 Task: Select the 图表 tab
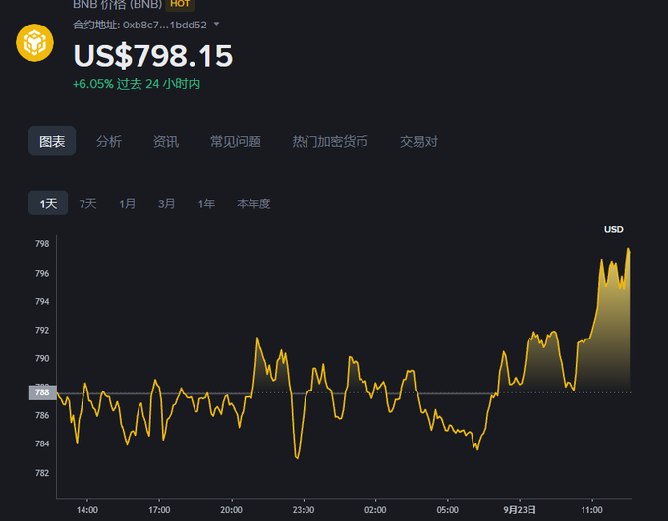(x=52, y=141)
